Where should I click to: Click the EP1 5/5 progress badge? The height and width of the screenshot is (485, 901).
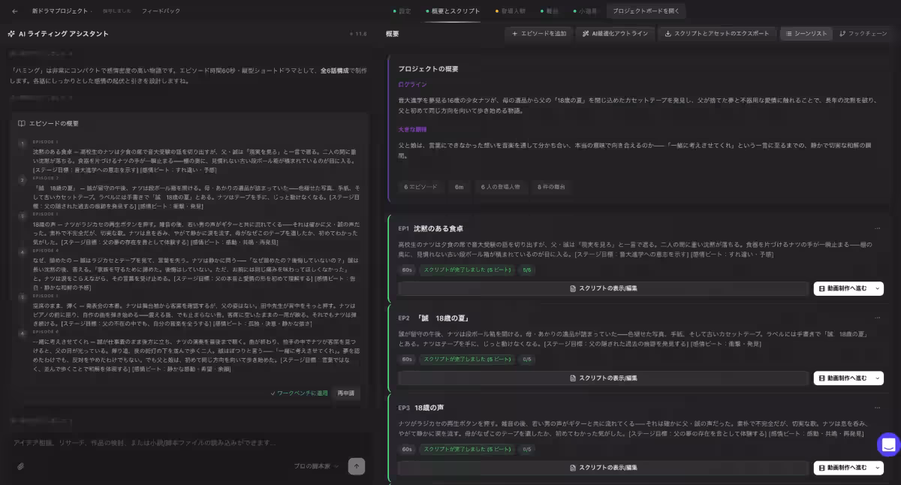pyautogui.click(x=527, y=270)
